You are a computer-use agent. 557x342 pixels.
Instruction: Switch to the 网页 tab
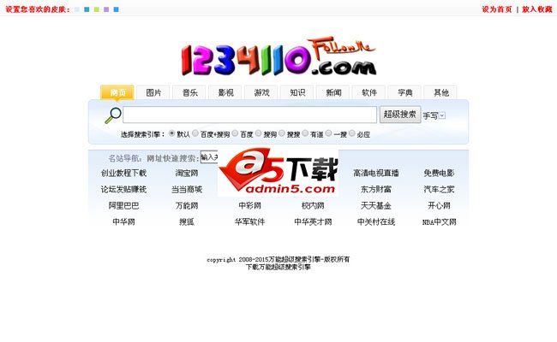pyautogui.click(x=117, y=92)
